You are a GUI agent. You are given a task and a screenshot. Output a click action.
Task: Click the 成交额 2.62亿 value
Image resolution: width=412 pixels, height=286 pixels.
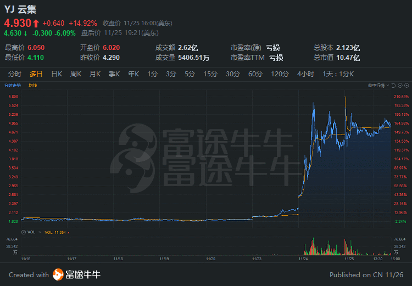188,48
